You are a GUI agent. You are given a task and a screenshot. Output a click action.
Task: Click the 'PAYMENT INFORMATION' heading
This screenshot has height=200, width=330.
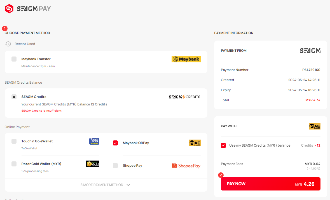[234, 33]
